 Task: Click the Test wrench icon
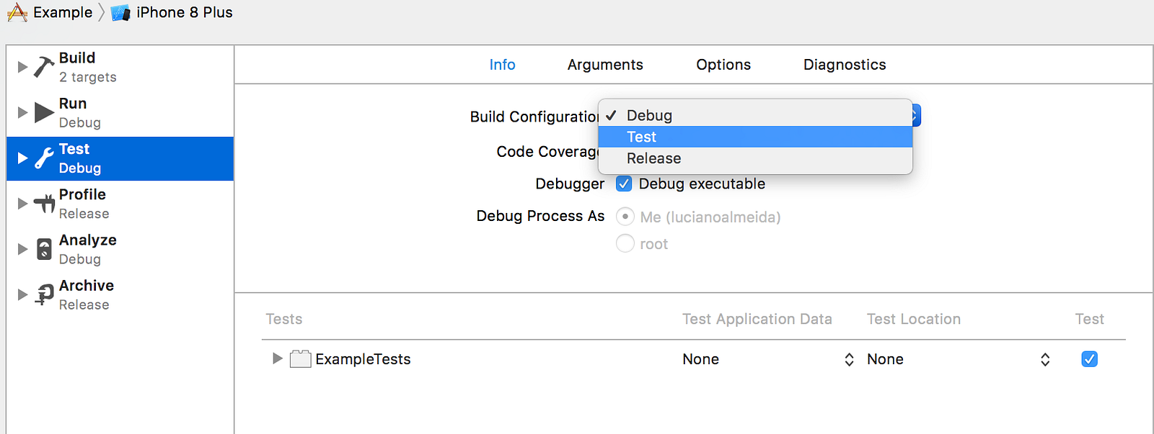(44, 158)
